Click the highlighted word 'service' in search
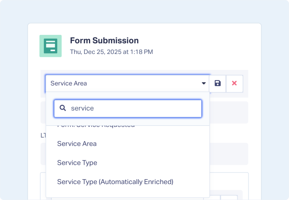The height and width of the screenshot is (200, 289). (82, 108)
